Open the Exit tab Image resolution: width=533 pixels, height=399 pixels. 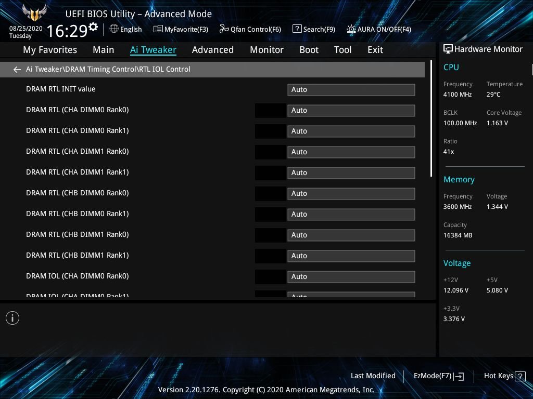[375, 50]
